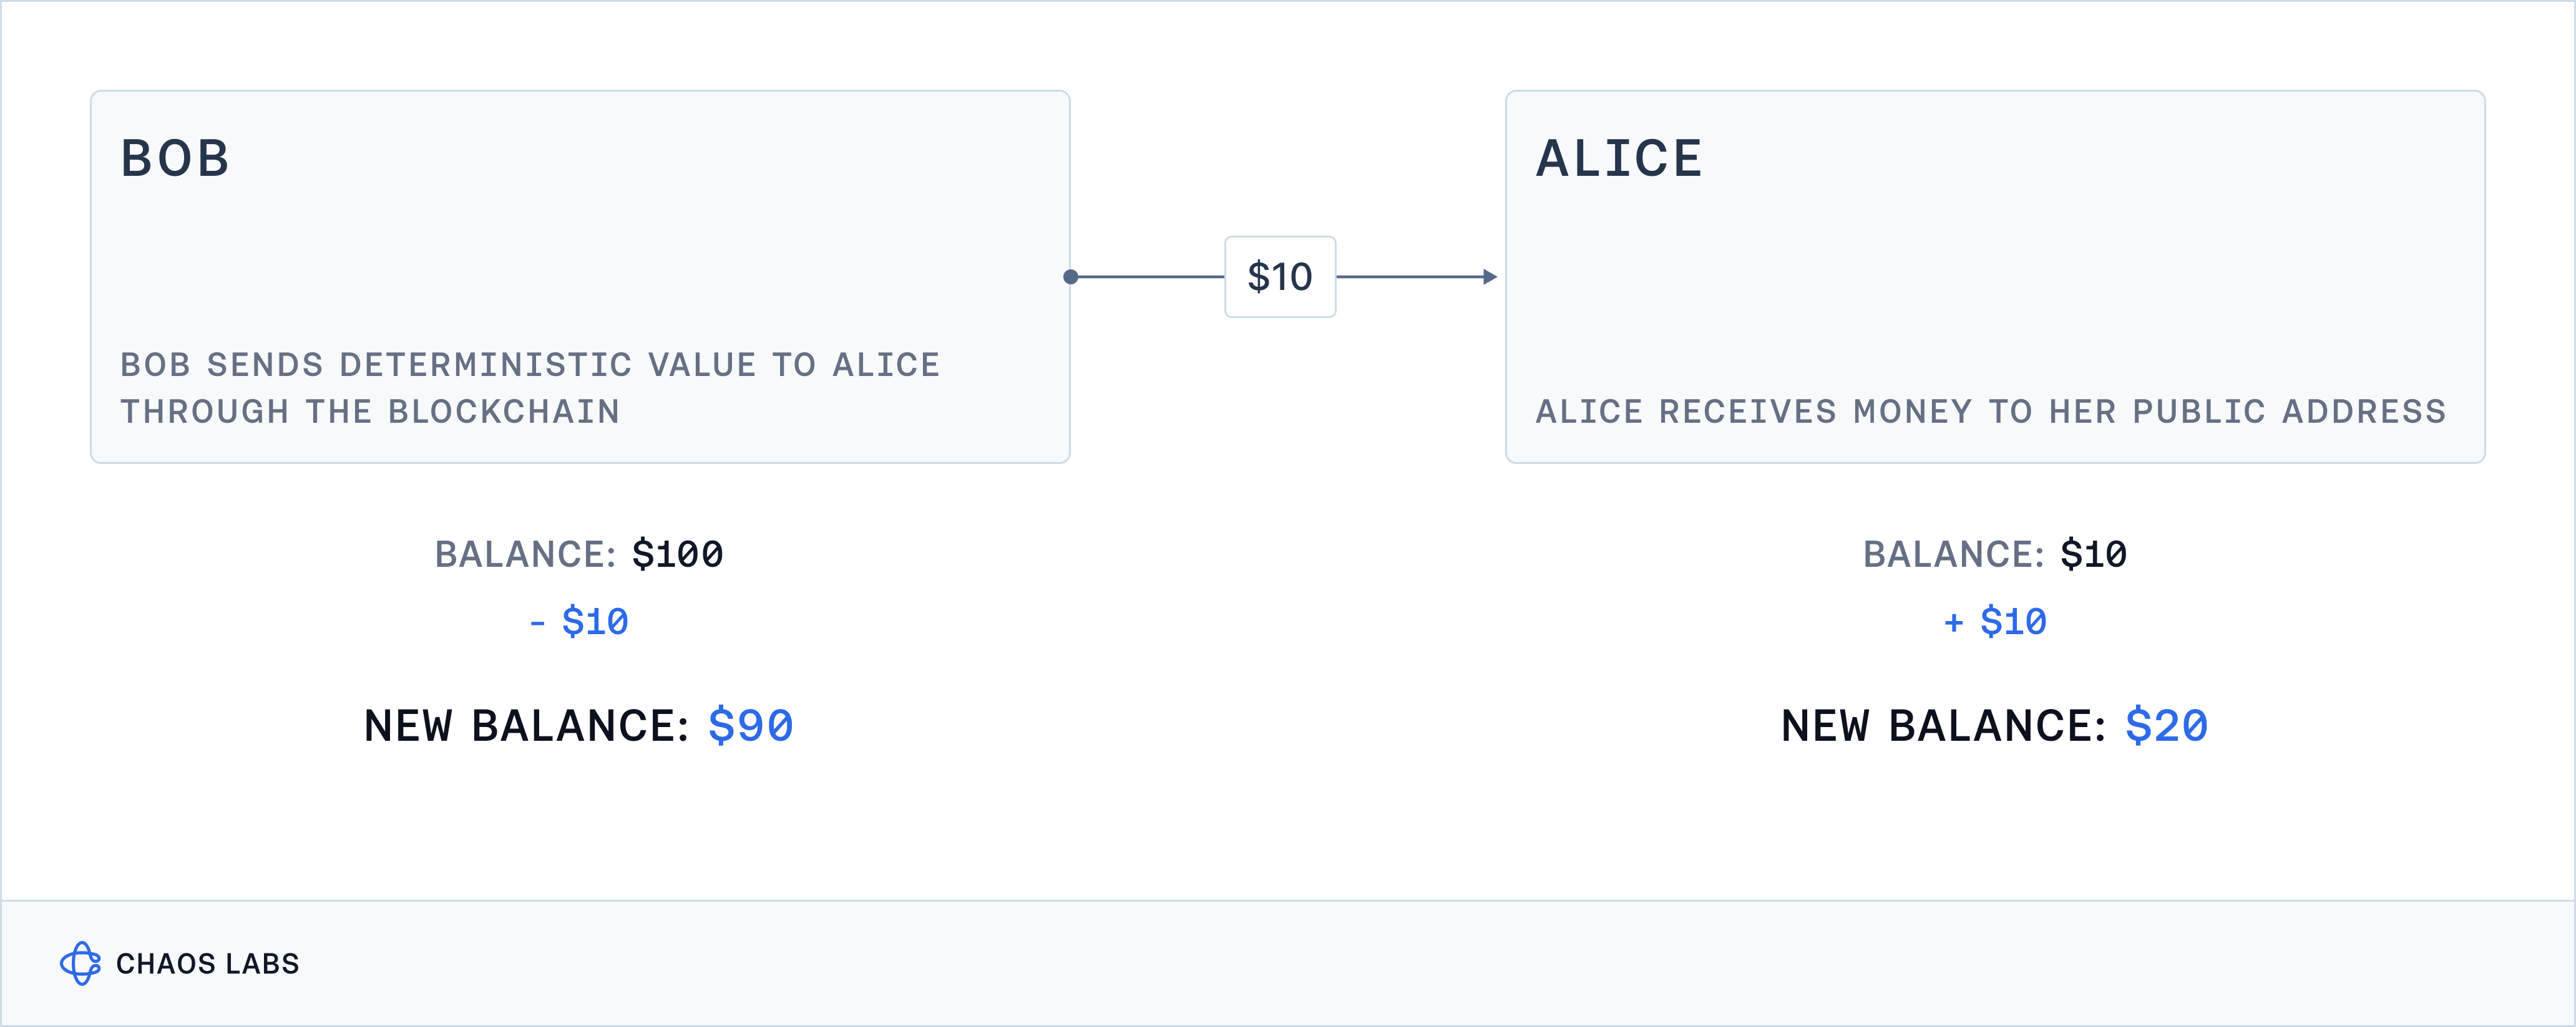
Task: Click Bob's 'Balance: $100' text
Action: (578, 554)
